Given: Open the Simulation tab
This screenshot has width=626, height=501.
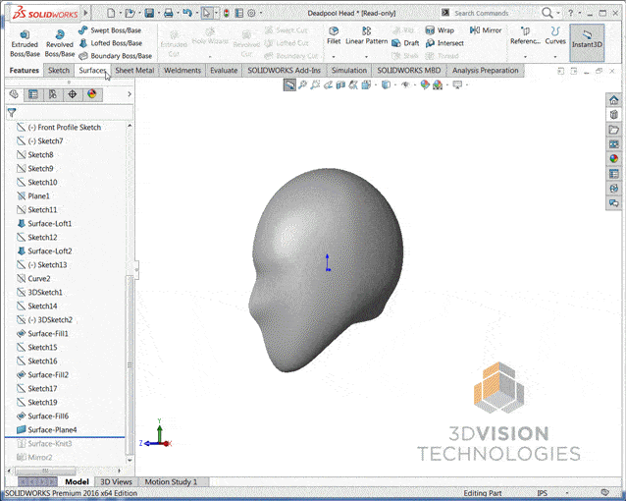Looking at the screenshot, I should [x=349, y=71].
